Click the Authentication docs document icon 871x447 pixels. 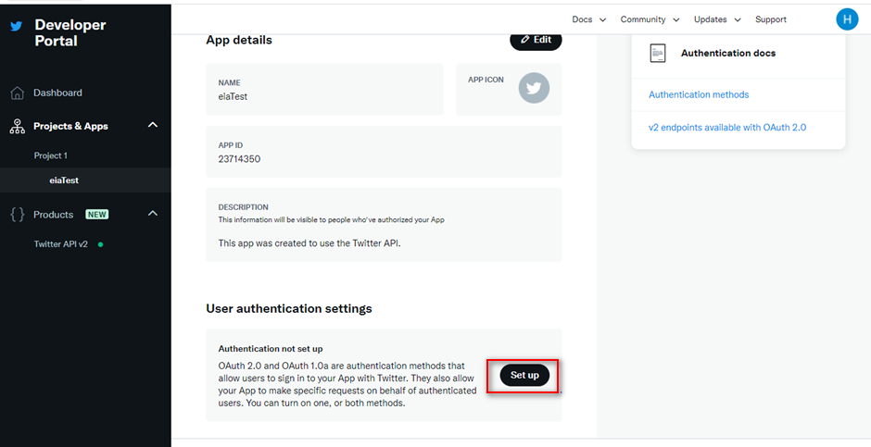point(658,54)
